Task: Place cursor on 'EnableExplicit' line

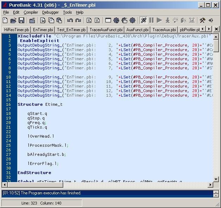Action: [x=40, y=41]
